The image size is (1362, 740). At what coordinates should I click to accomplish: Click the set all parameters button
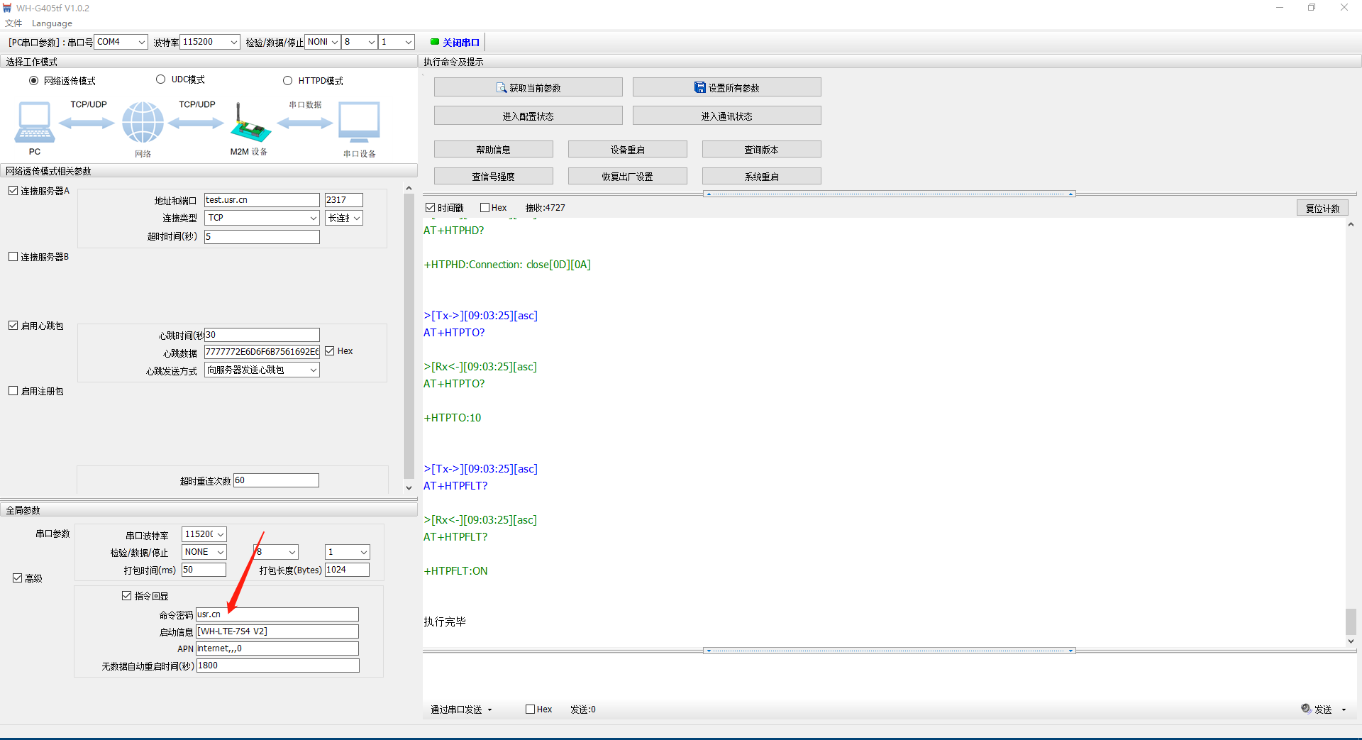tap(726, 88)
